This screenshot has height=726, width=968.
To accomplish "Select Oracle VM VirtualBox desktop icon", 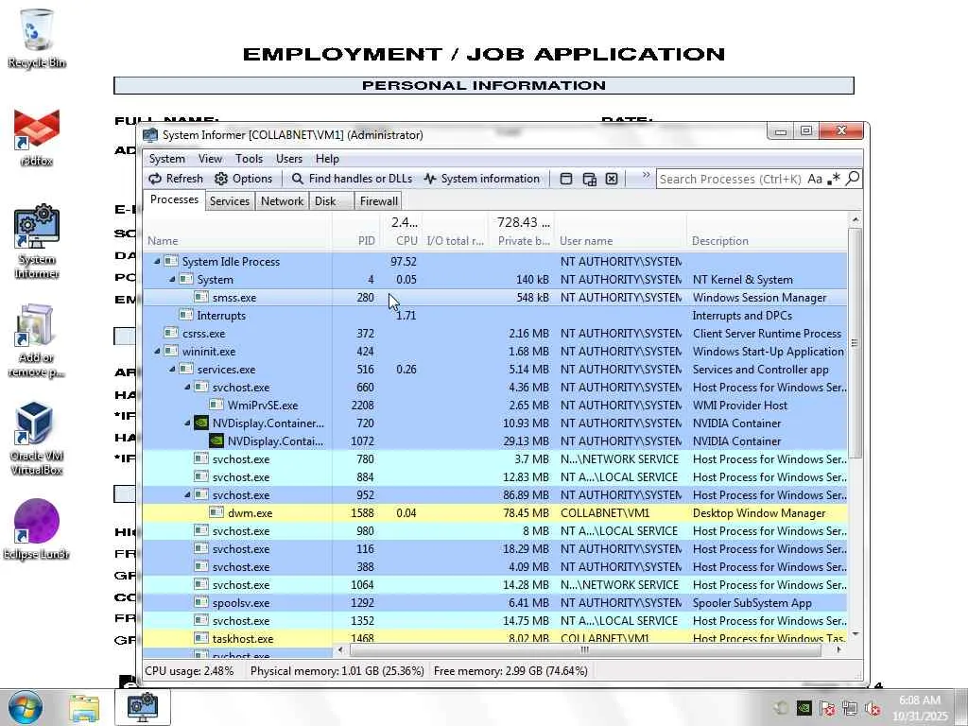I will point(37,439).
